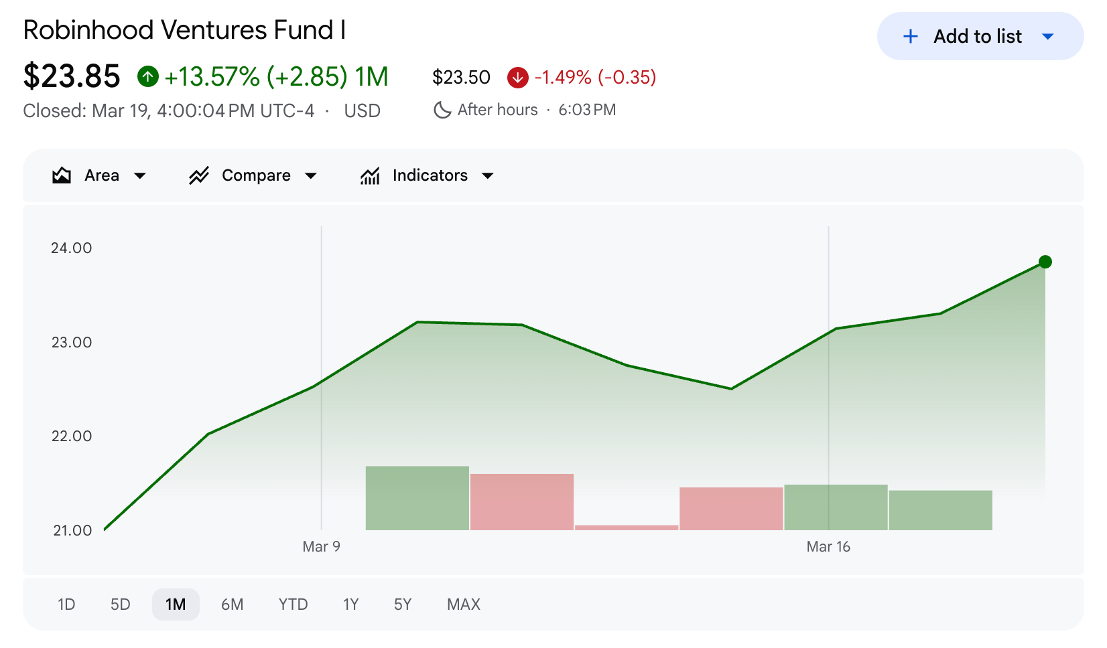1107x648 pixels.
Task: Switch to the 6M time range
Action: (x=233, y=604)
